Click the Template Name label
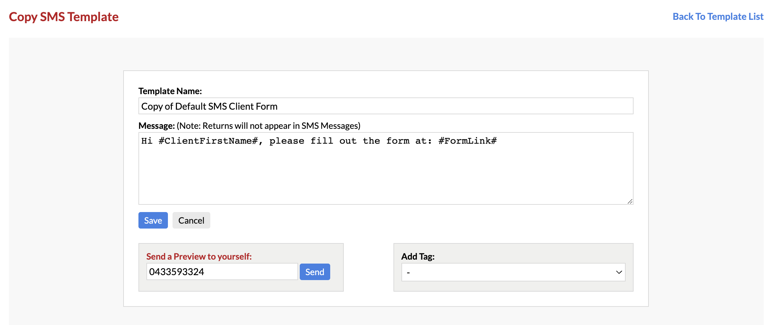Image resolution: width=775 pixels, height=325 pixels. [170, 91]
